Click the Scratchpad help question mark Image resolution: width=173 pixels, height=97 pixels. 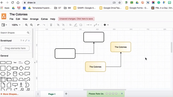coord(21,41)
